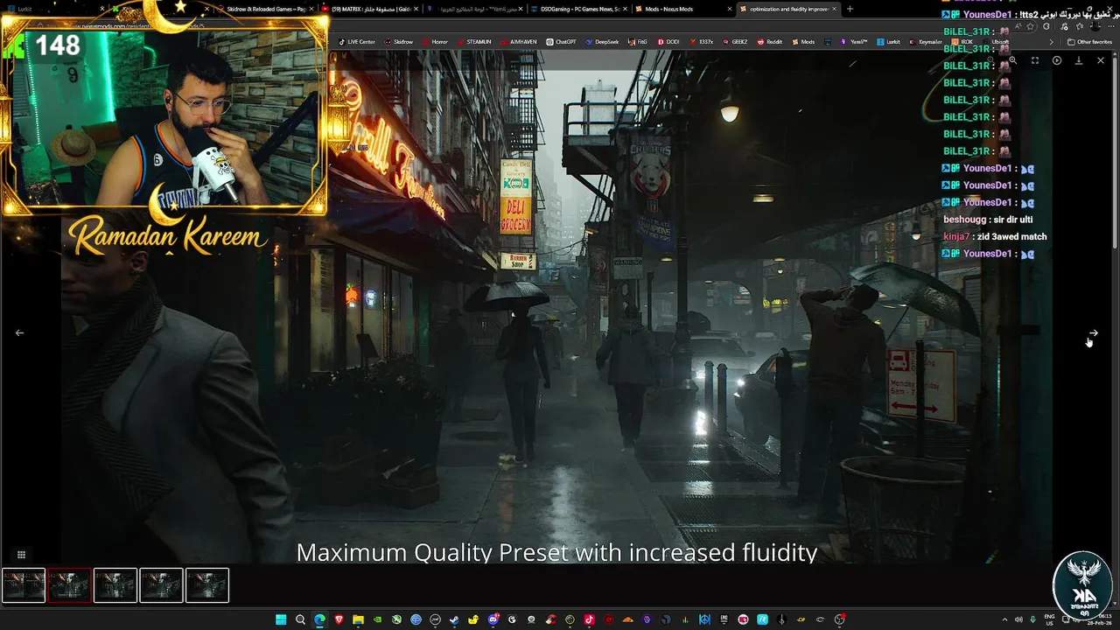The image size is (1120, 630).
Task: Expand the Other favorites folder
Action: [x=1090, y=42]
